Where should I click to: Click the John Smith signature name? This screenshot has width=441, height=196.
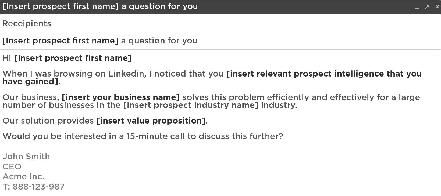[26, 157]
